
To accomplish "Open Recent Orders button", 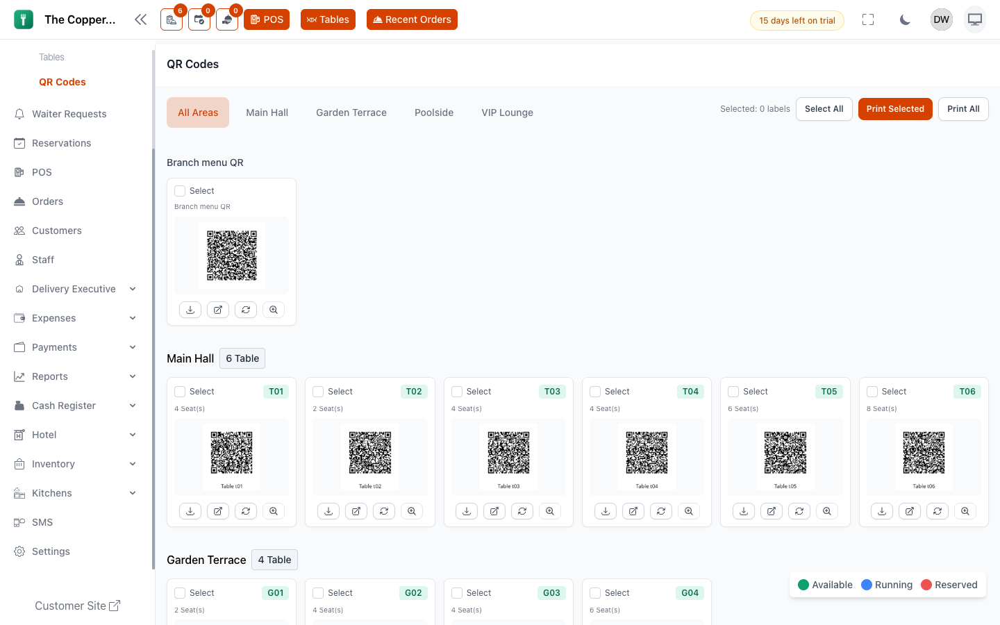I will pos(412,19).
